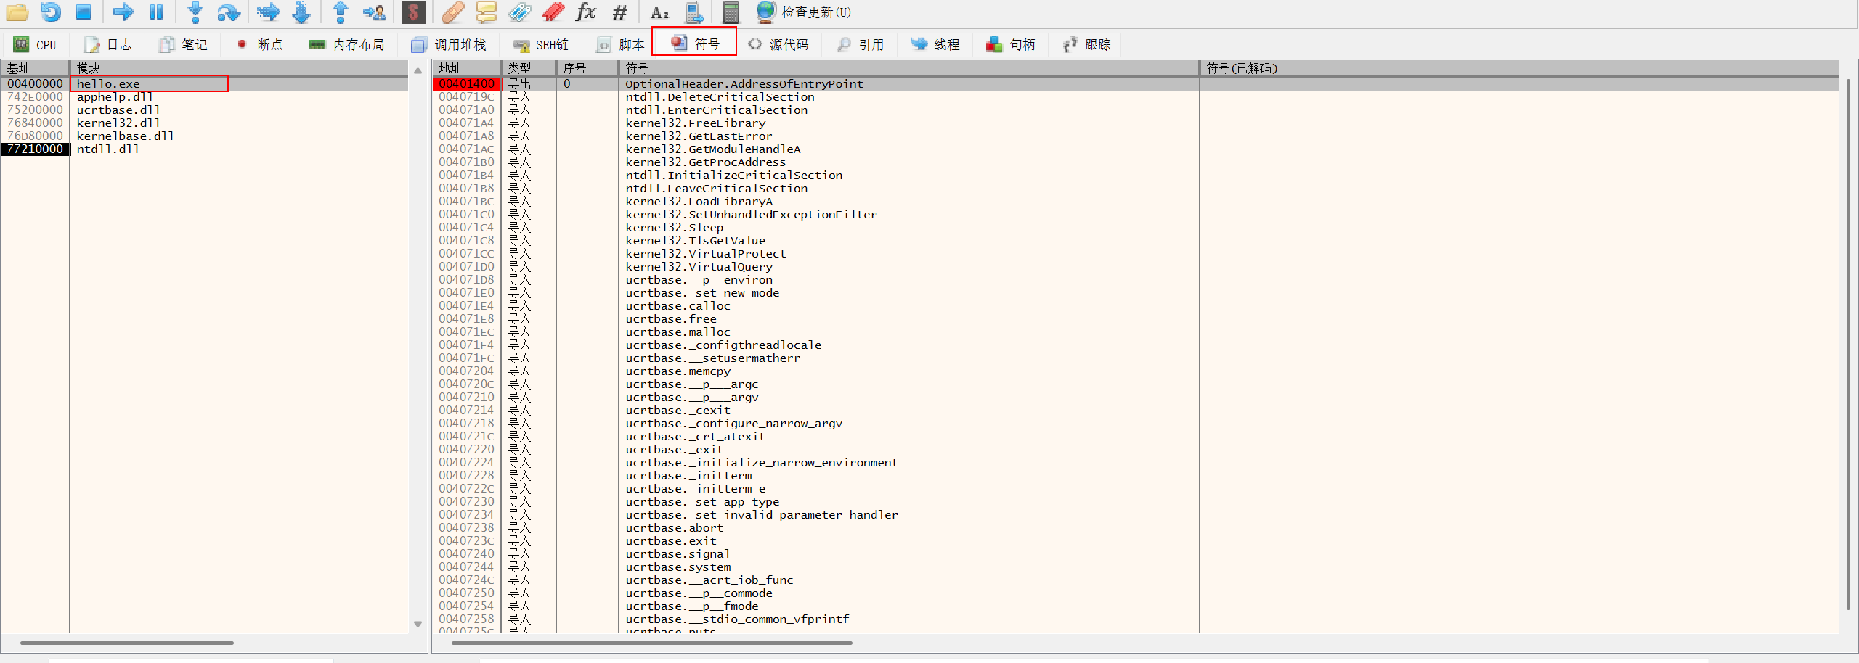Click the 符号(已解码) column header
The height and width of the screenshot is (663, 1859).
[x=1520, y=68]
